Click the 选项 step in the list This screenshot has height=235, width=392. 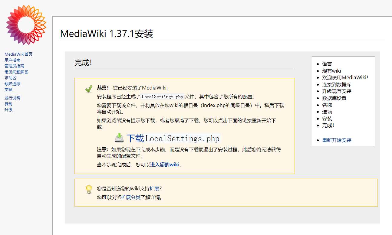pyautogui.click(x=327, y=112)
